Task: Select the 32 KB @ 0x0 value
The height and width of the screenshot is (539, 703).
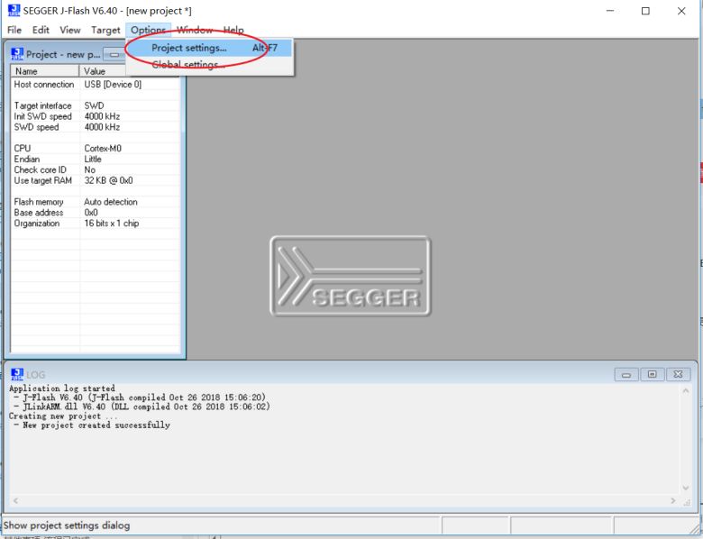Action: [x=108, y=180]
